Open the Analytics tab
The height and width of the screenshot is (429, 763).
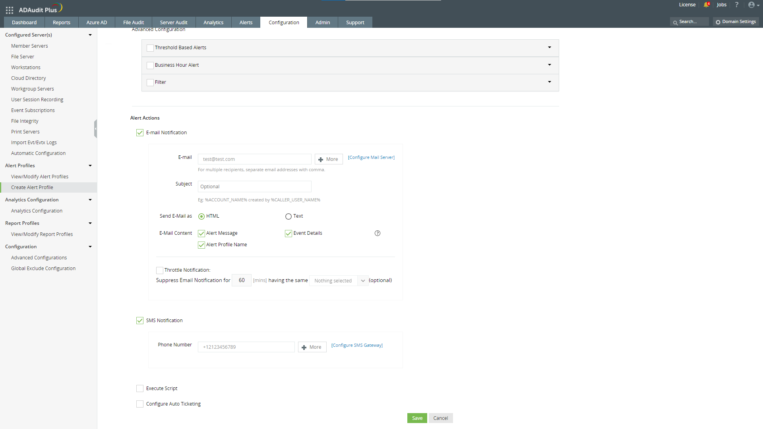213,22
